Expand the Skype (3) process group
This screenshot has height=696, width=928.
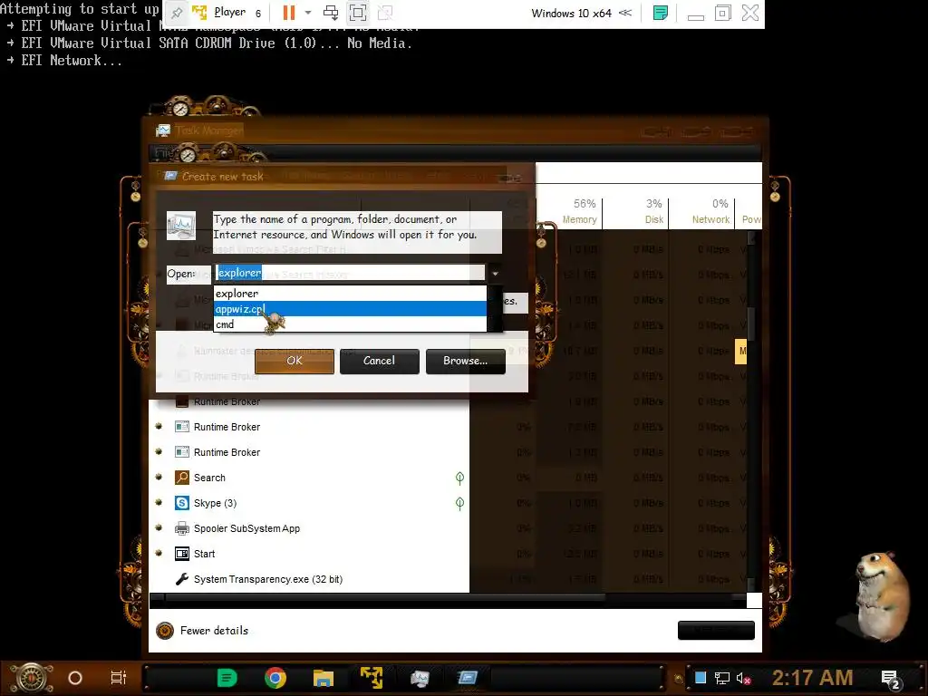point(159,502)
